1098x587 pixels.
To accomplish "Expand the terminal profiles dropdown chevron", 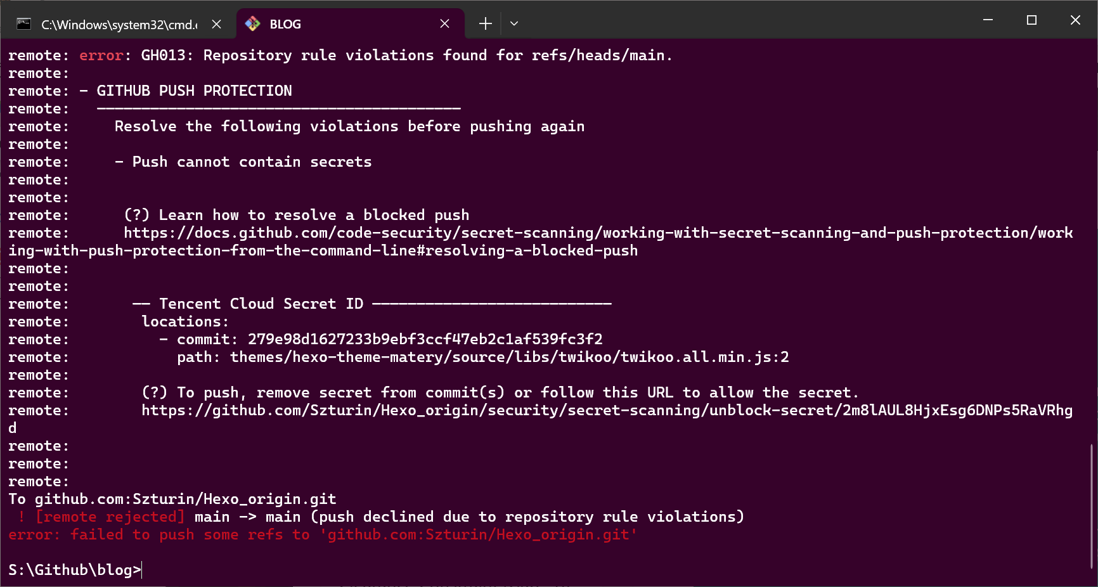I will [514, 24].
